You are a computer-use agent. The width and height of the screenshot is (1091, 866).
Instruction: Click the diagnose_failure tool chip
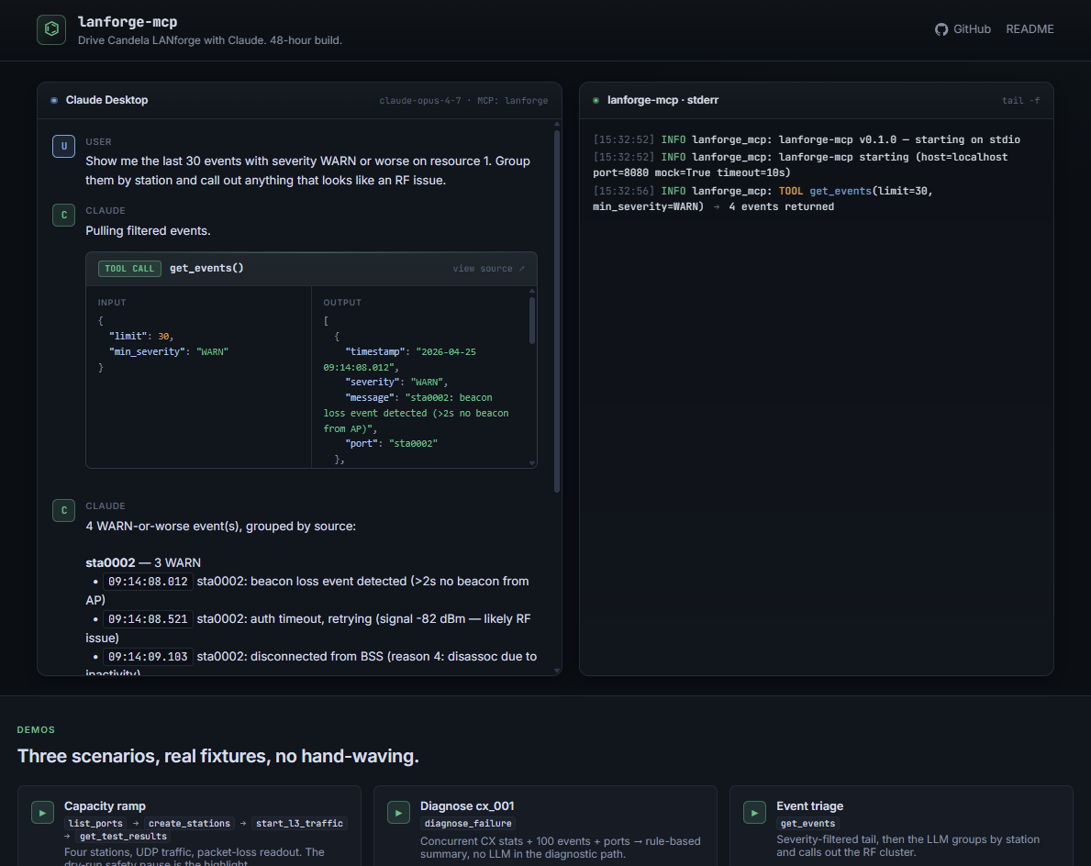tap(468, 824)
